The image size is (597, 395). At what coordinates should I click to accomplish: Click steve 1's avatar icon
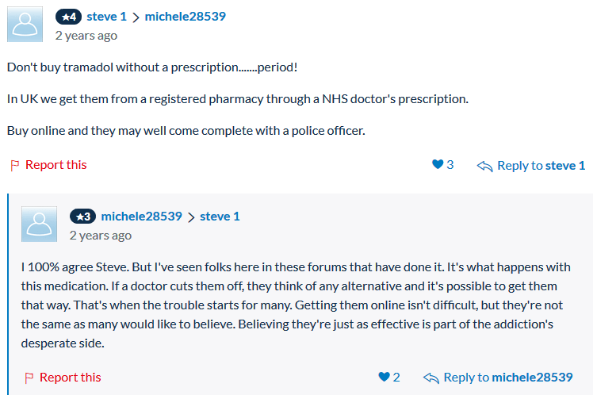point(25,24)
